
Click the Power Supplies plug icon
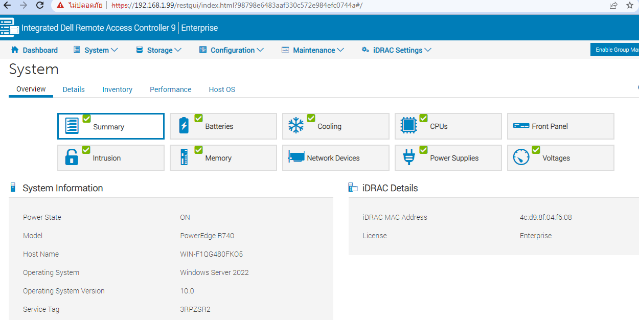408,157
